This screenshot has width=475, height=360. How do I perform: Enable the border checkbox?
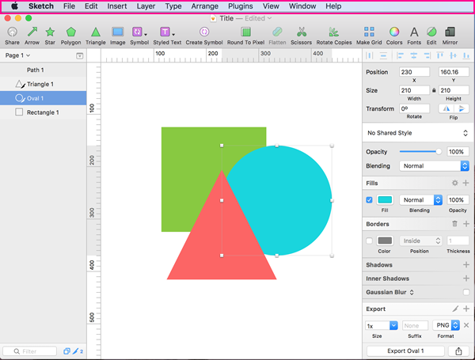pyautogui.click(x=369, y=241)
